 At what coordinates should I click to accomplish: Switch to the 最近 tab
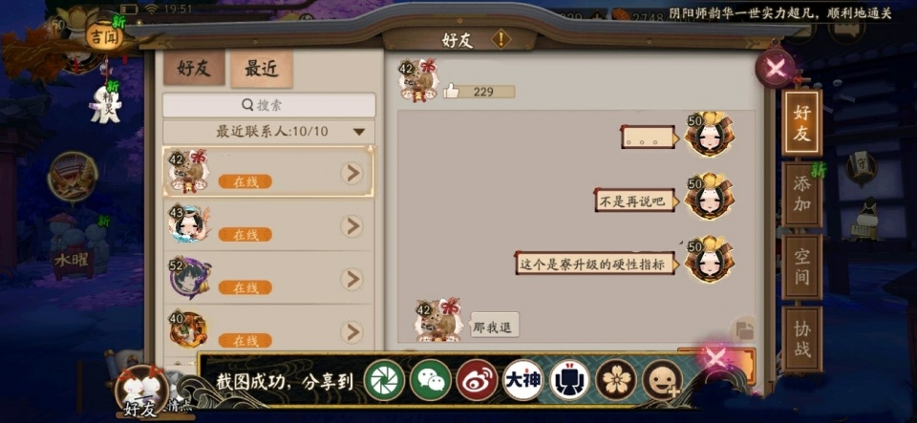click(x=262, y=69)
